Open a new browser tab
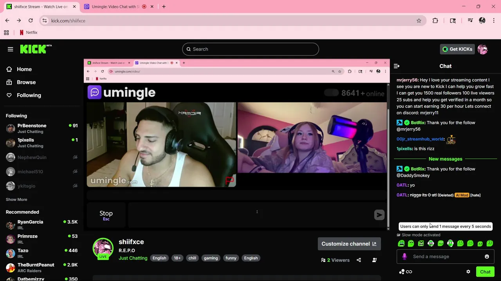Image resolution: width=501 pixels, height=281 pixels. [164, 7]
